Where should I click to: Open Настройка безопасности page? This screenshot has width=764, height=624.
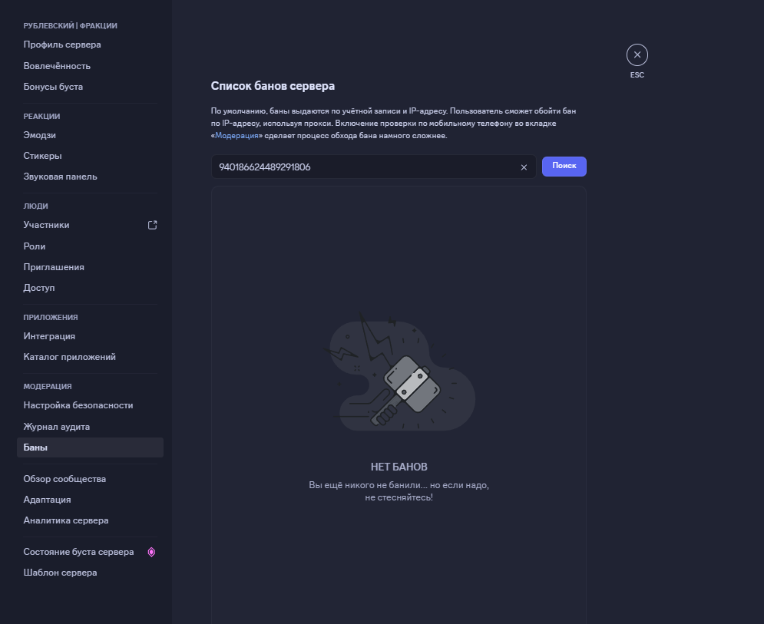[x=78, y=405]
